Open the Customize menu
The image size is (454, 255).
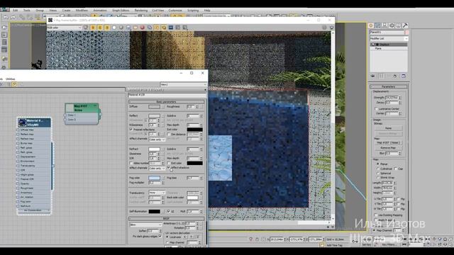pyautogui.click(x=175, y=11)
